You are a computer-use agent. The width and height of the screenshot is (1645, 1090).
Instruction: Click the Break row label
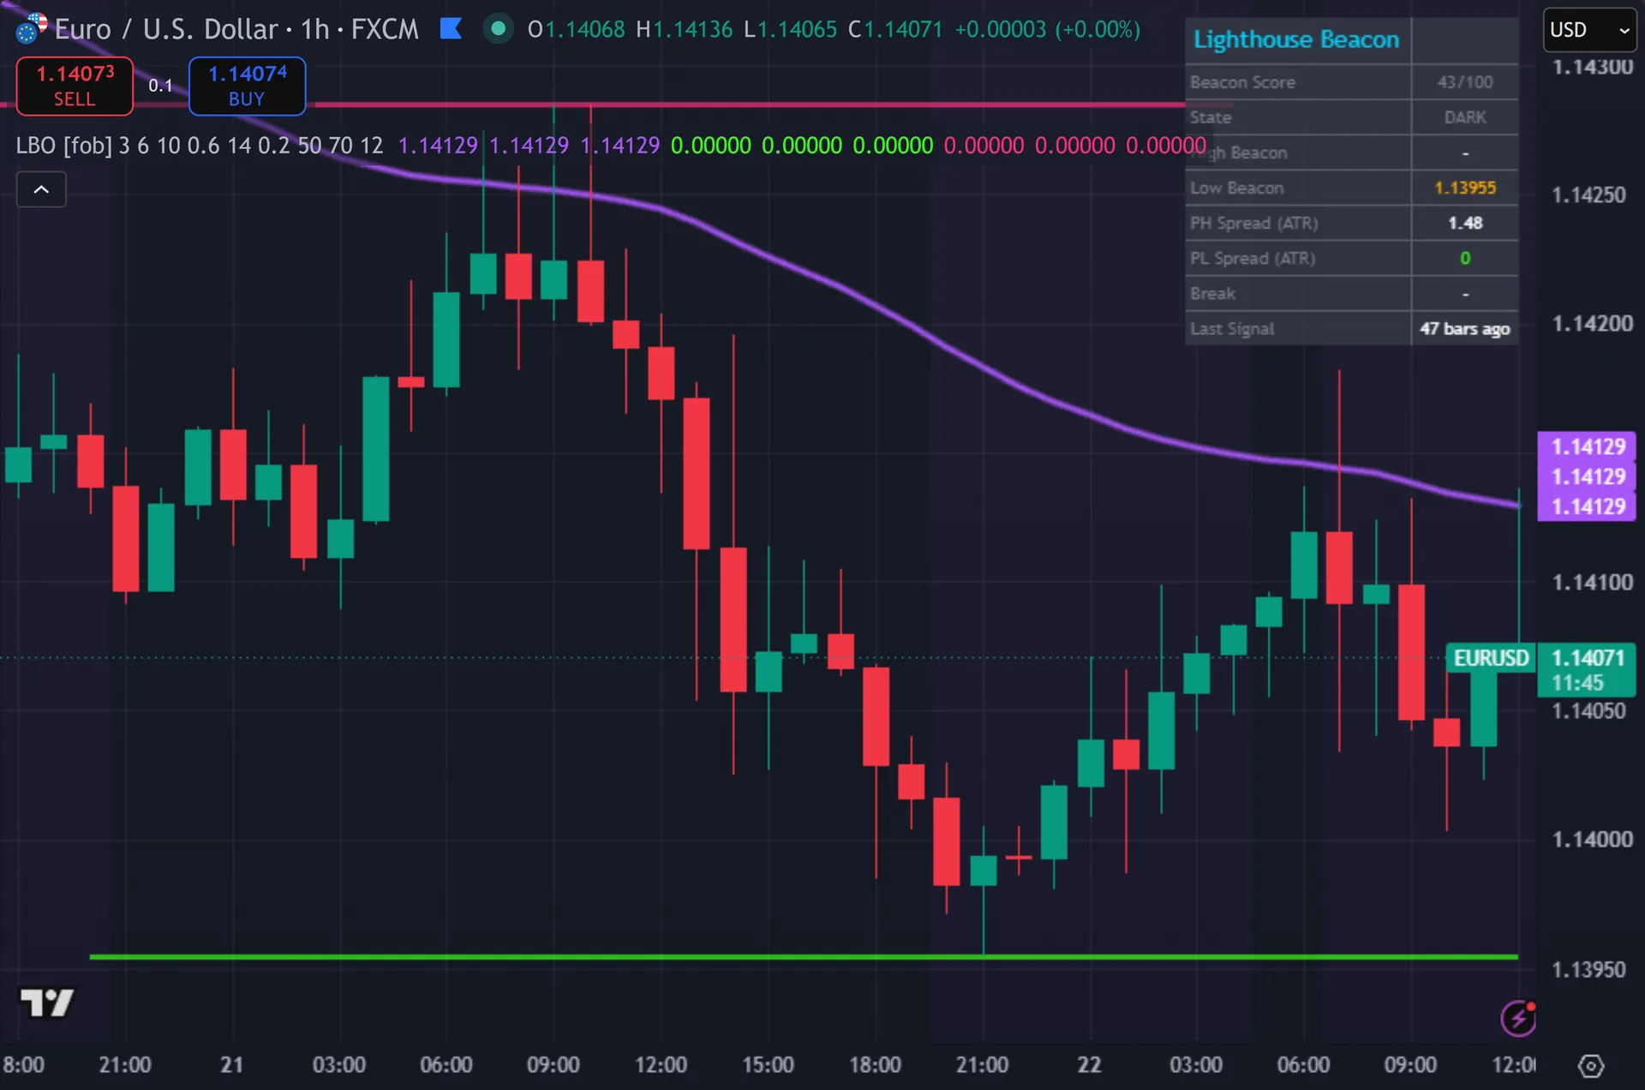[x=1212, y=293]
